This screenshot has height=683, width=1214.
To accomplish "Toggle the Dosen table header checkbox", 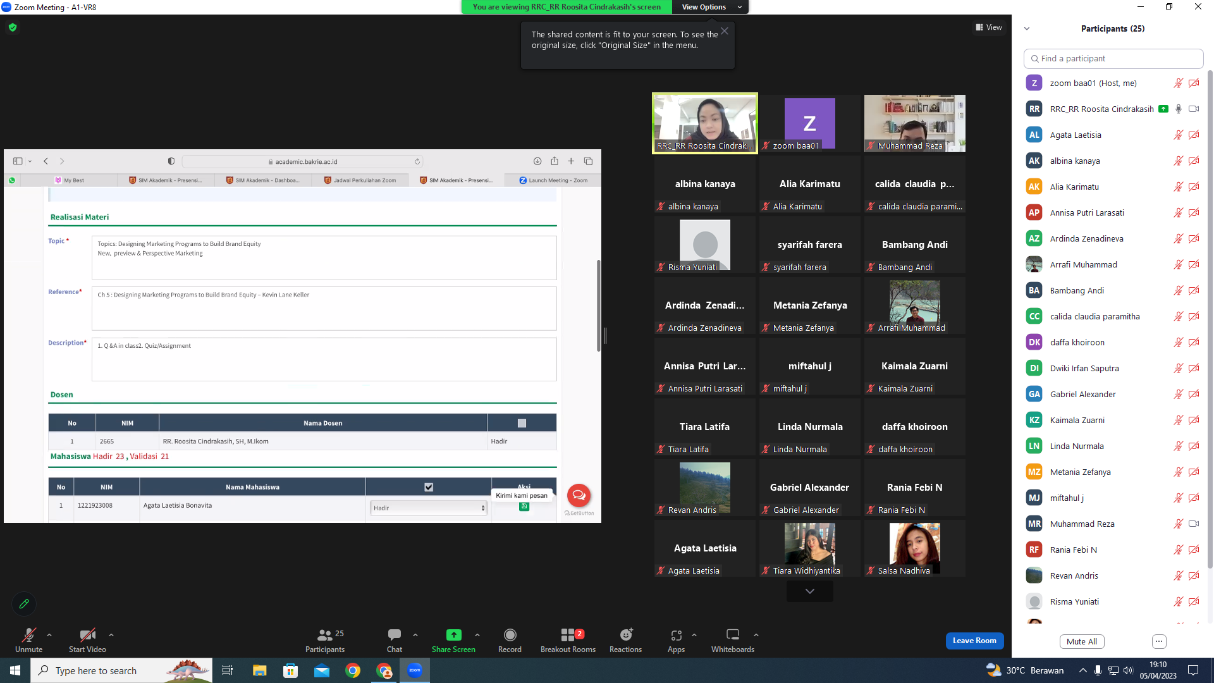I will click(522, 423).
